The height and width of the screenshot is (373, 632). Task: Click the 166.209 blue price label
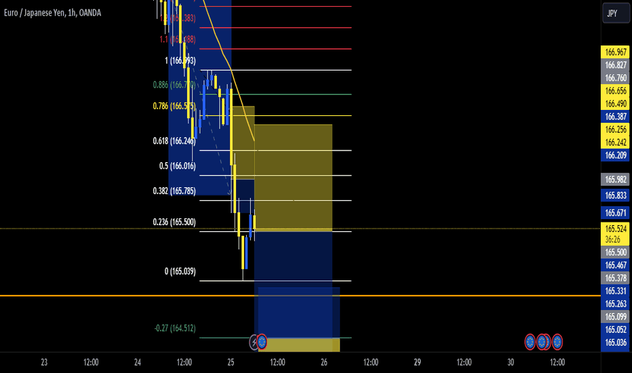(616, 155)
